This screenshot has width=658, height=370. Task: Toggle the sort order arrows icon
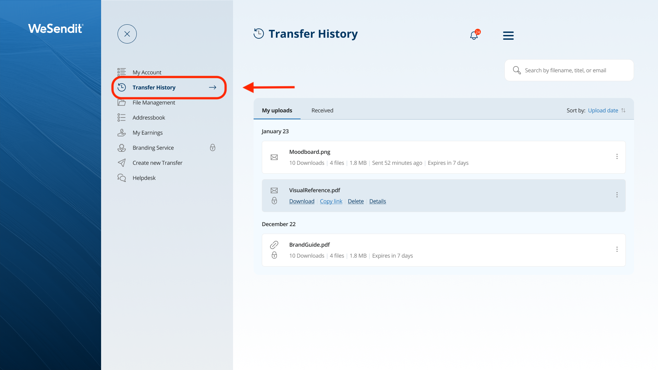623,110
